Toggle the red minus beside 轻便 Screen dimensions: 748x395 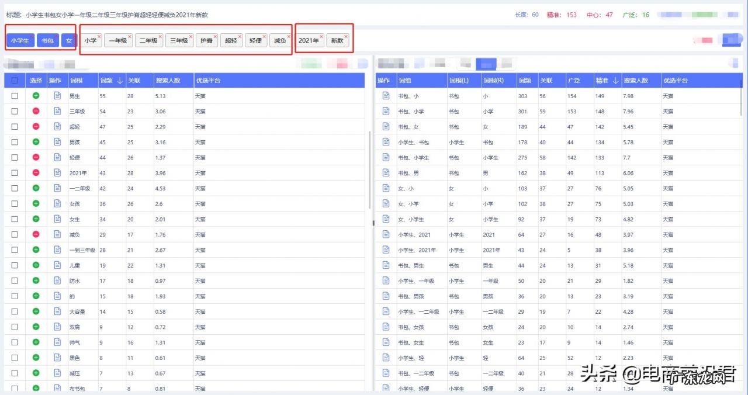tap(36, 157)
